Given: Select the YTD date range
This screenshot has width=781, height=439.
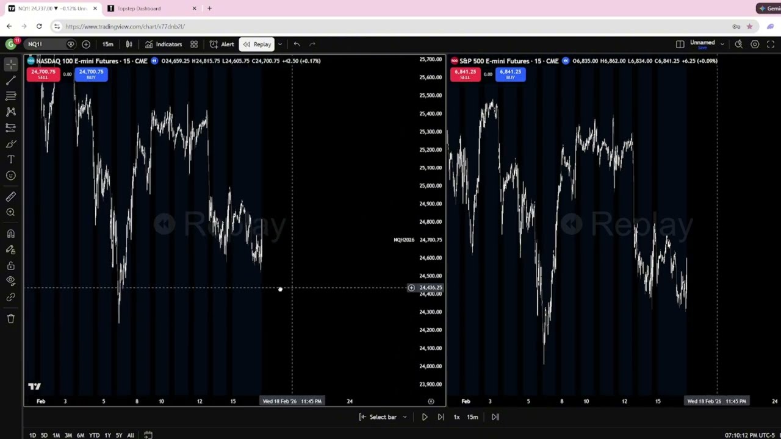Looking at the screenshot, I should point(94,435).
